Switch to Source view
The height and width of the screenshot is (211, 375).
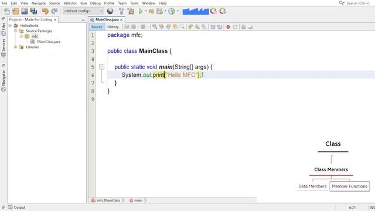pos(97,27)
